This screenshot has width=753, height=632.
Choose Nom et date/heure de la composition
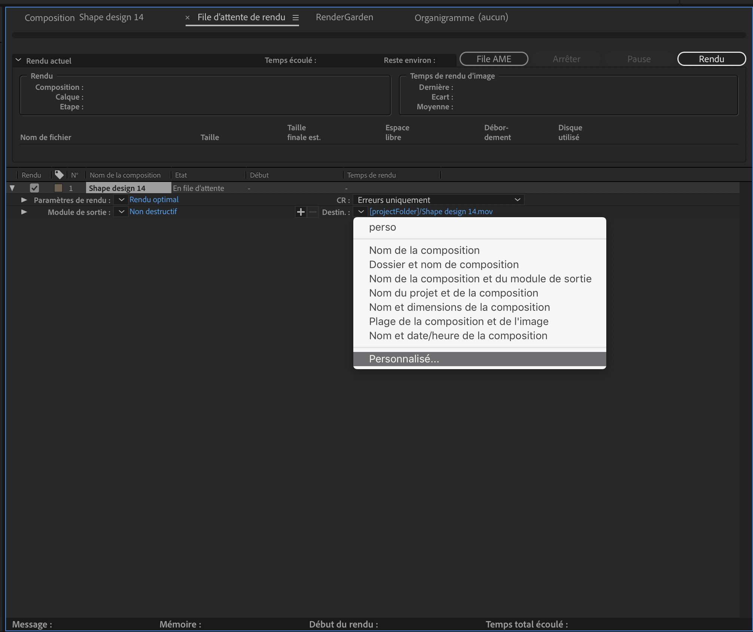click(480, 335)
